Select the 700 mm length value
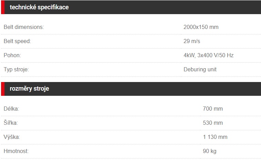This screenshot has height=163, width=261. click(x=213, y=109)
